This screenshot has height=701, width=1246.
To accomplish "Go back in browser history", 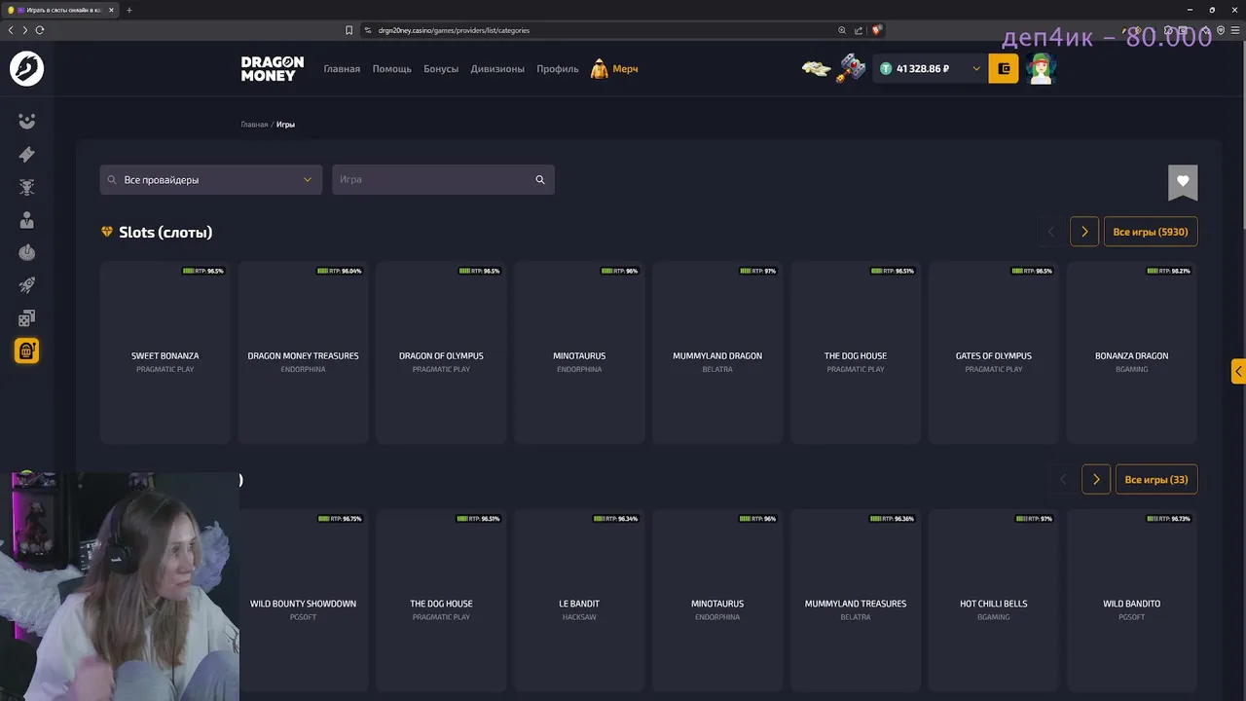I will click(11, 30).
